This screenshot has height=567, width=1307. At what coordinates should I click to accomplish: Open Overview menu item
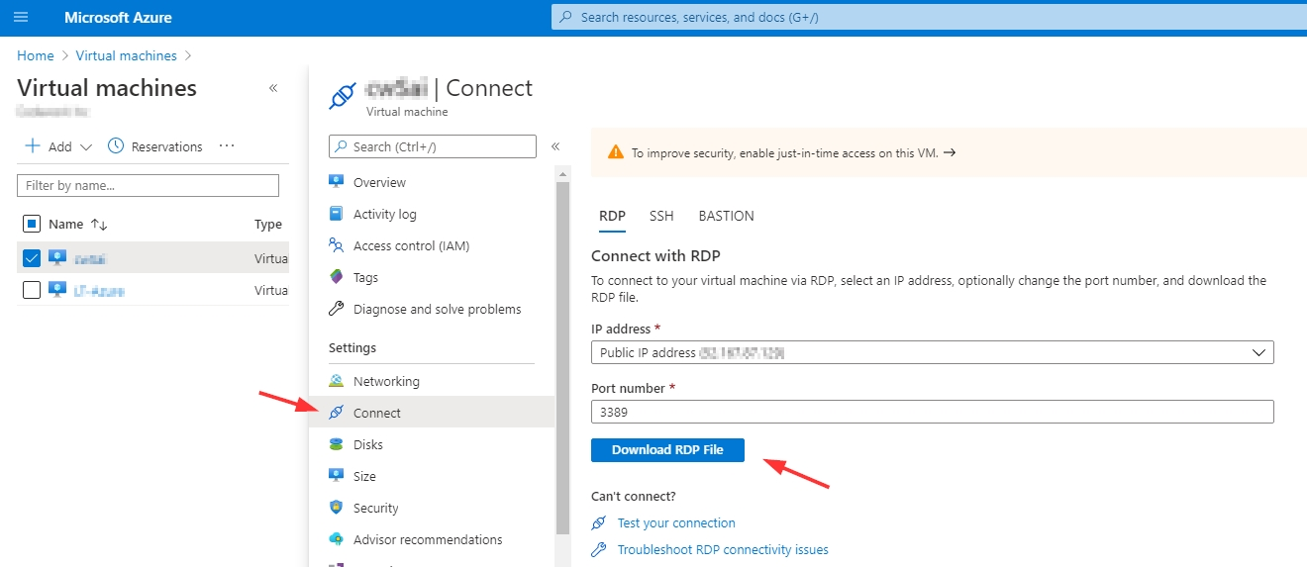(379, 182)
